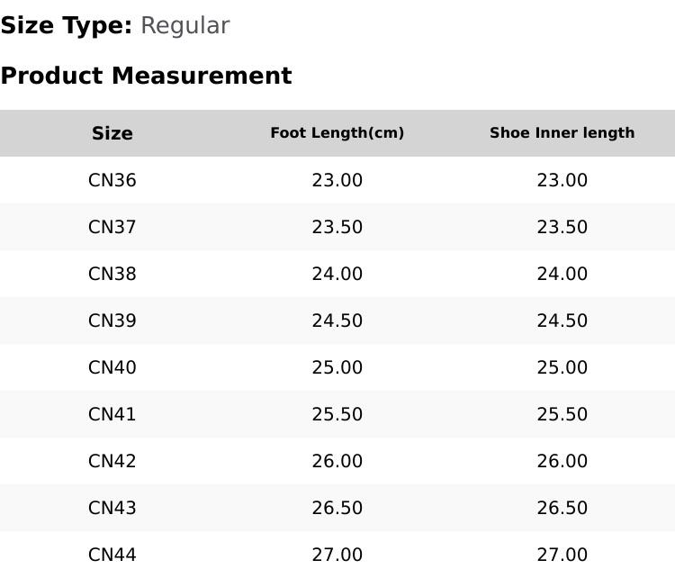Select the CN40 size cell
The height and width of the screenshot is (578, 675).
click(112, 367)
